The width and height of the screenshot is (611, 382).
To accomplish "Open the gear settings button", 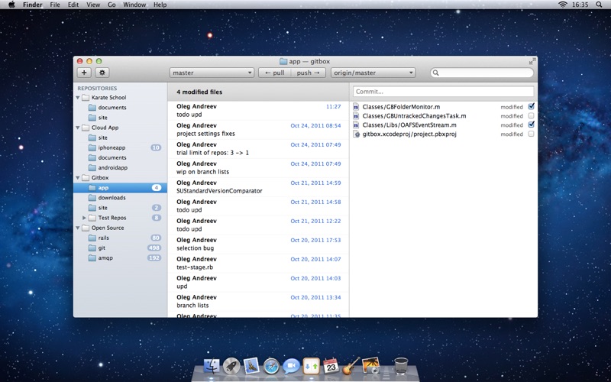I will pyautogui.click(x=102, y=73).
